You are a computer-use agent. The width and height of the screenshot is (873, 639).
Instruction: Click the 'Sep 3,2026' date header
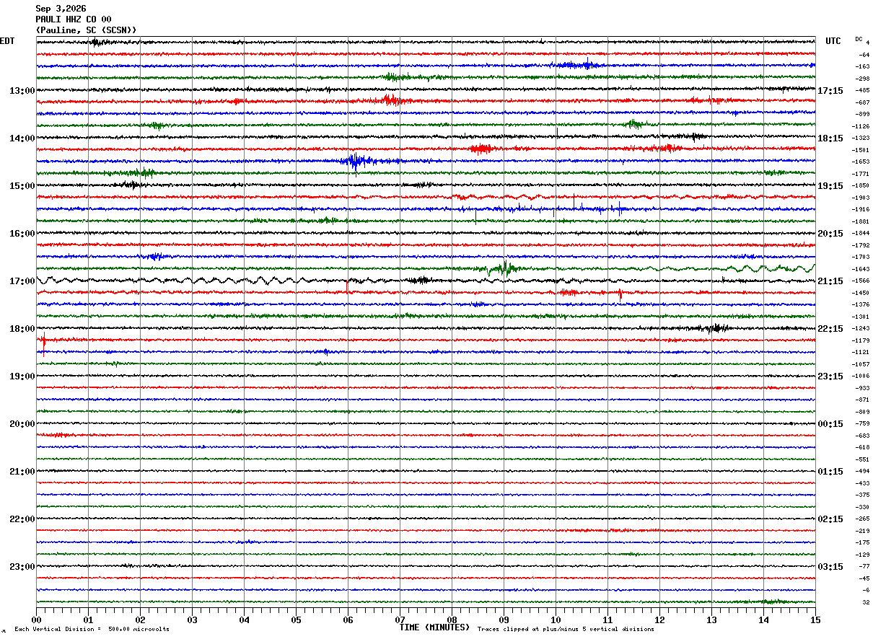click(61, 9)
